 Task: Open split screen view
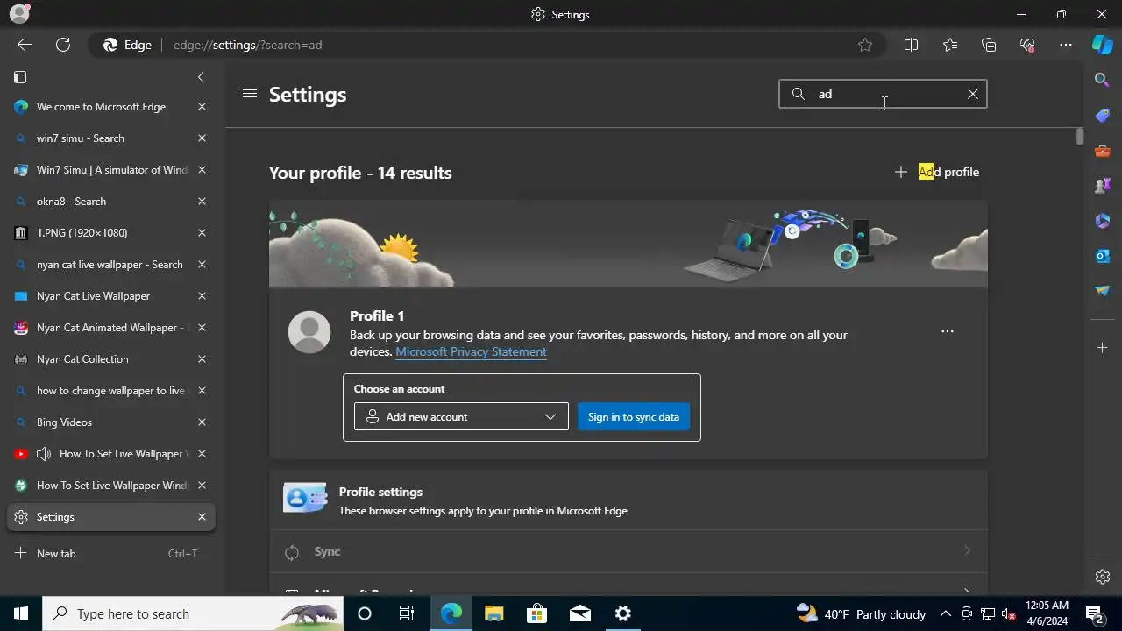[x=911, y=45]
